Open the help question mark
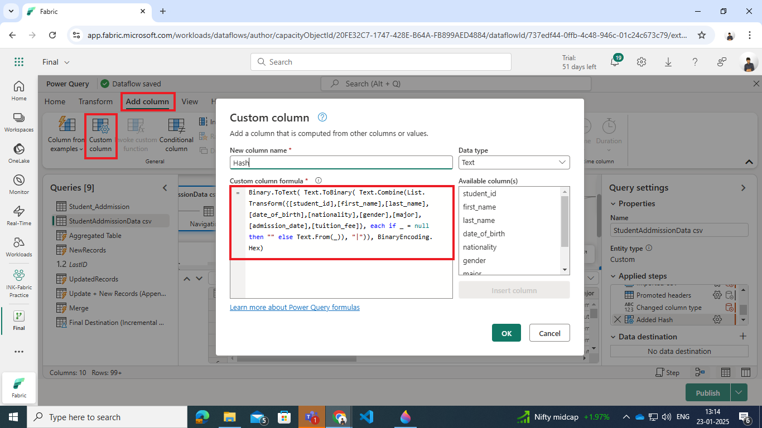762x428 pixels. (x=695, y=62)
